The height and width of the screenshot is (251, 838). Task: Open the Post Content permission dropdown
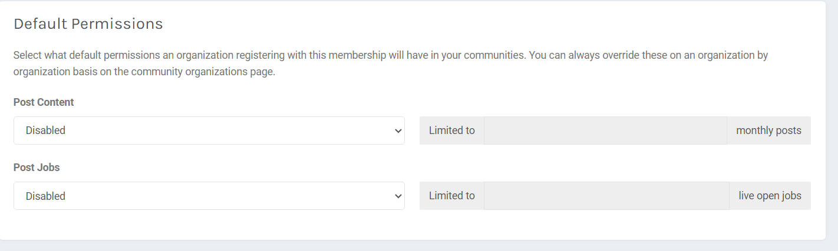tap(209, 130)
